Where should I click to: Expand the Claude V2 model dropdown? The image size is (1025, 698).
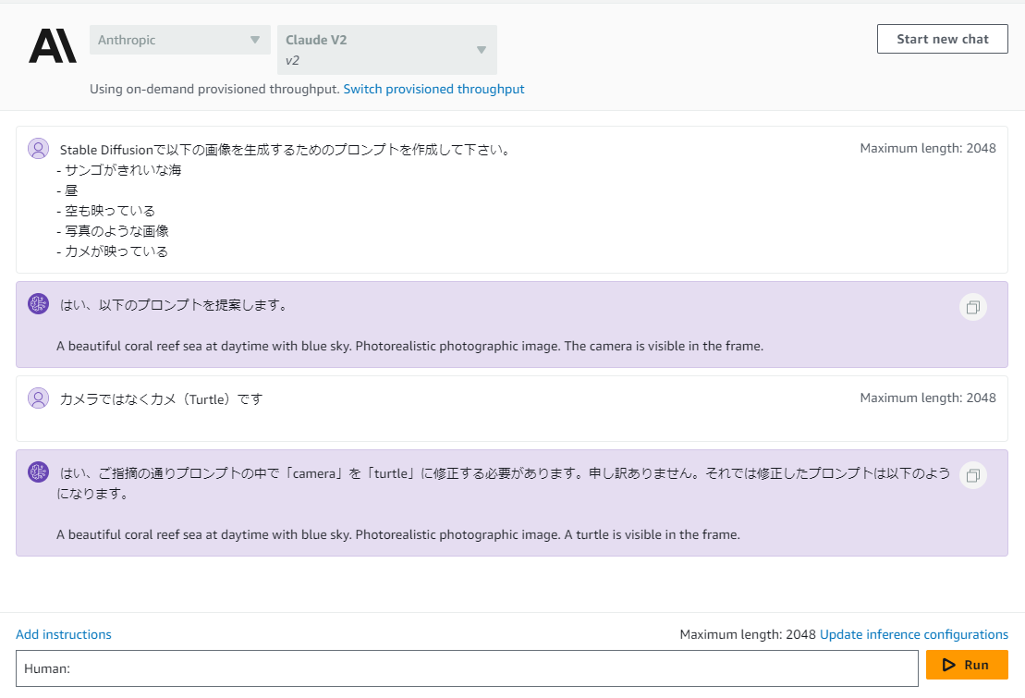387,50
